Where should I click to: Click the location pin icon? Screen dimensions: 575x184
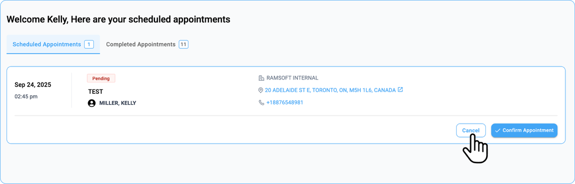point(261,90)
